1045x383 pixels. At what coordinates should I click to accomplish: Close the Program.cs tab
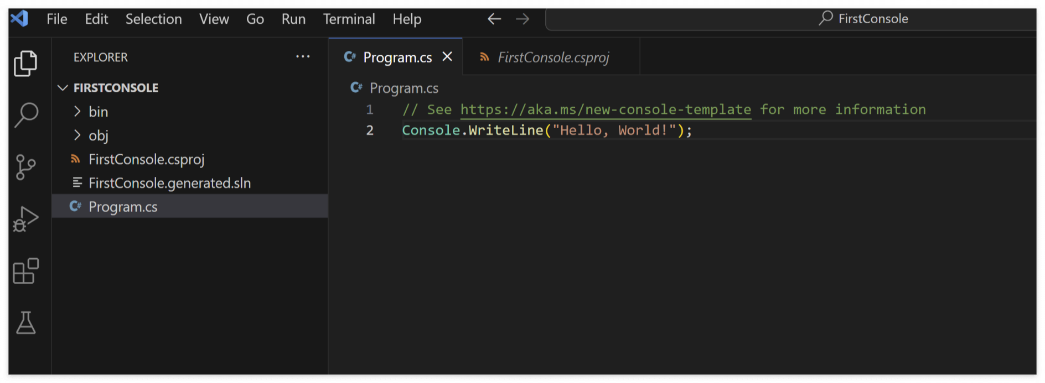[447, 56]
